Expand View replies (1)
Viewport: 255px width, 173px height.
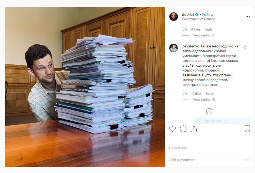(x=204, y=99)
